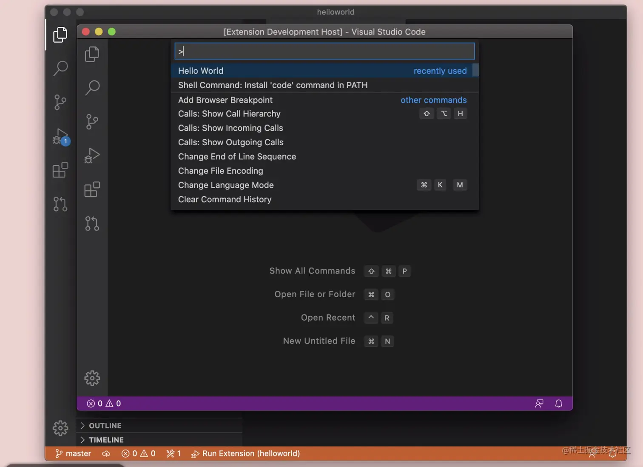Open notifications bell in purple status bar
This screenshot has width=643, height=467.
[559, 404]
